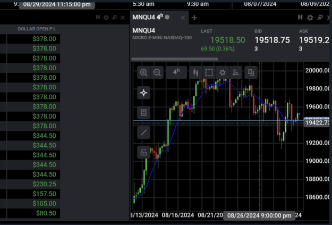Click the 18600.00 price axis label
The height and width of the screenshot is (225, 332).
tap(317, 197)
